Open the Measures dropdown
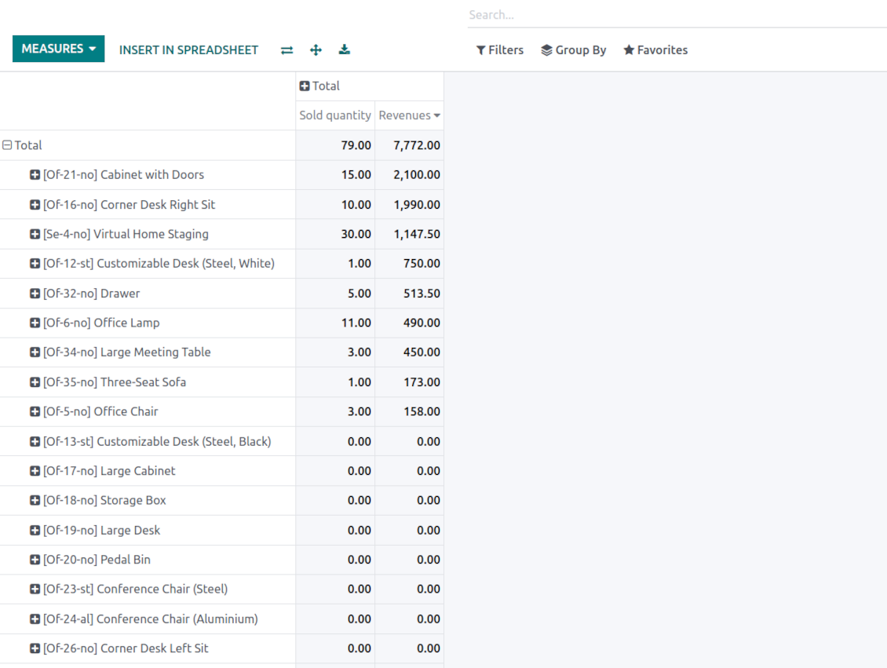 [x=58, y=49]
